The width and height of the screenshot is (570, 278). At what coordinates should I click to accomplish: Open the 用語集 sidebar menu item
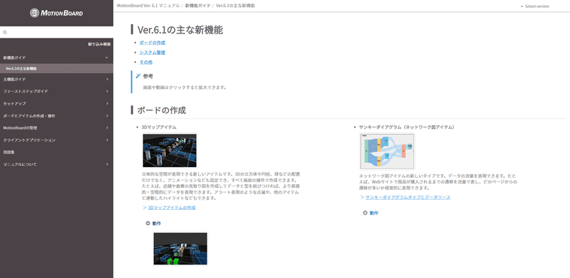(x=56, y=152)
